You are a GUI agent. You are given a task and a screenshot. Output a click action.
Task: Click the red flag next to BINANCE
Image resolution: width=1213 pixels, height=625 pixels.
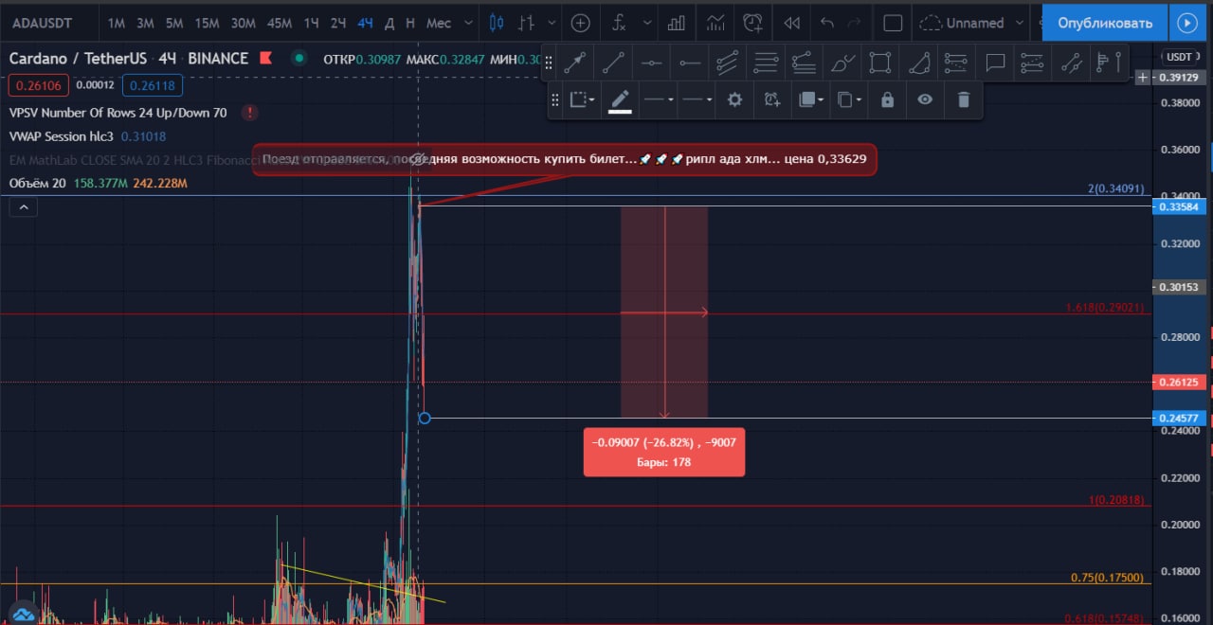click(266, 59)
